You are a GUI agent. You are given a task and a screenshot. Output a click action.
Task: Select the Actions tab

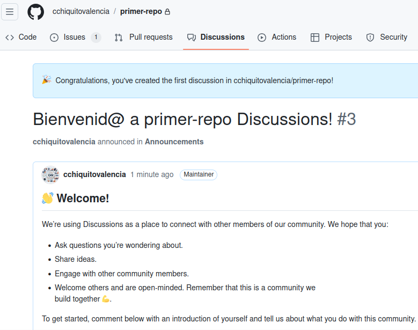(x=277, y=37)
